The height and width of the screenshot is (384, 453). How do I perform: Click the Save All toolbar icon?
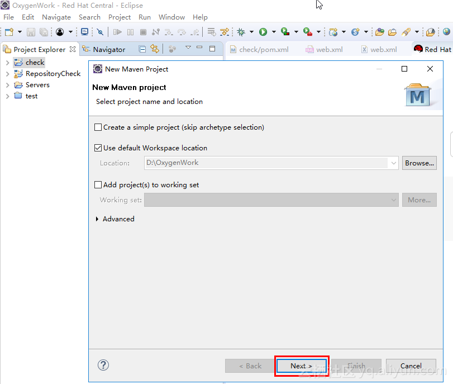tap(44, 32)
